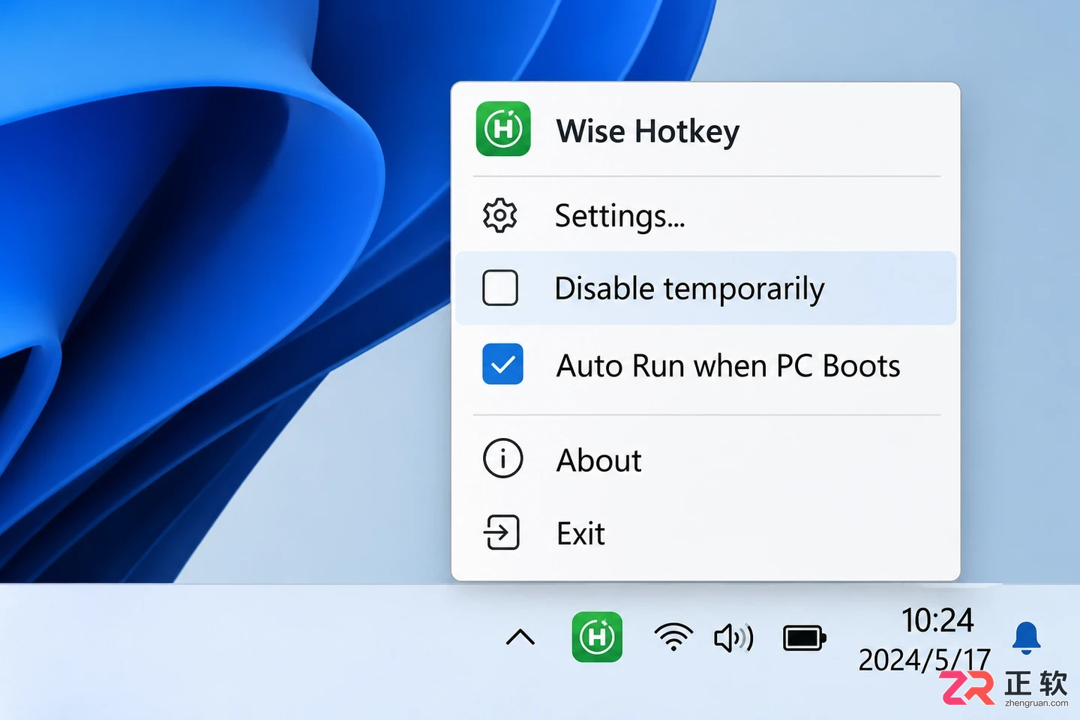Click the Auto Run when PC Boots label
Viewport: 1080px width, 720px height.
(x=728, y=366)
